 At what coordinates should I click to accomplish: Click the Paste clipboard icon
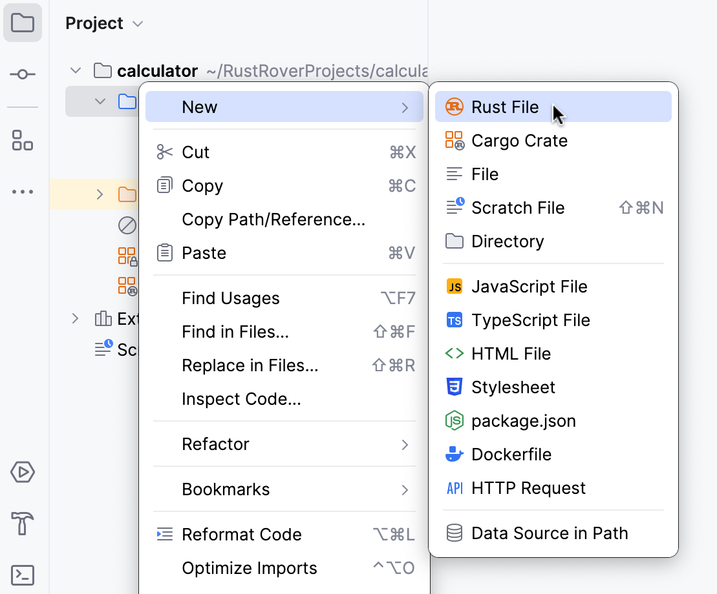click(x=165, y=252)
